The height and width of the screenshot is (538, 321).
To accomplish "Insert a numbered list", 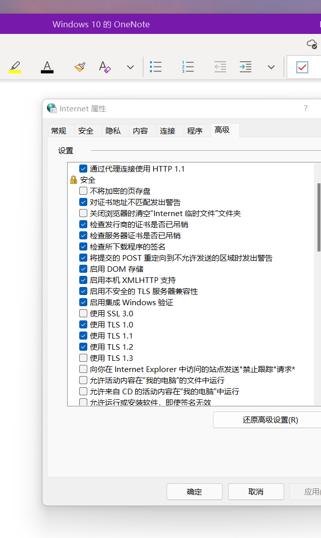I will click(188, 67).
